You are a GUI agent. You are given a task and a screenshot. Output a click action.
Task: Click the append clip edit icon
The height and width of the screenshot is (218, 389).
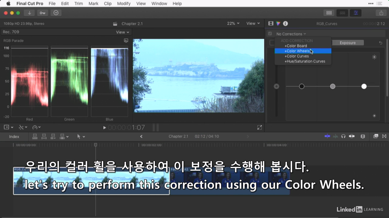click(53, 137)
